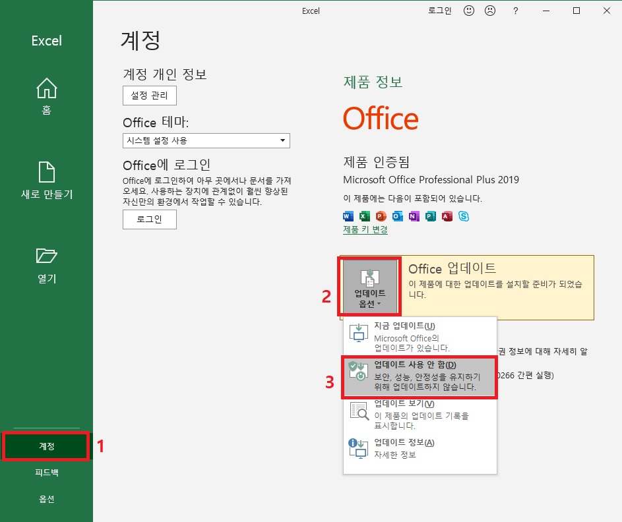The width and height of the screenshot is (622, 522).
Task: Click the 로그인 button under Office에 로그인
Action: 150,219
